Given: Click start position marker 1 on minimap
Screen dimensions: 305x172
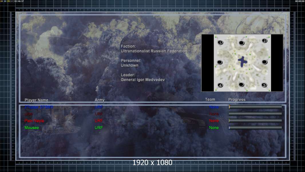Looking at the screenshot, I should pos(220,42).
